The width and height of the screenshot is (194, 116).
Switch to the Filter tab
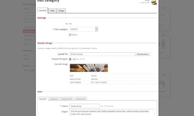tap(52, 11)
